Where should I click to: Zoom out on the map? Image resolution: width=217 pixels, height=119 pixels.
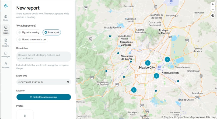213,9
